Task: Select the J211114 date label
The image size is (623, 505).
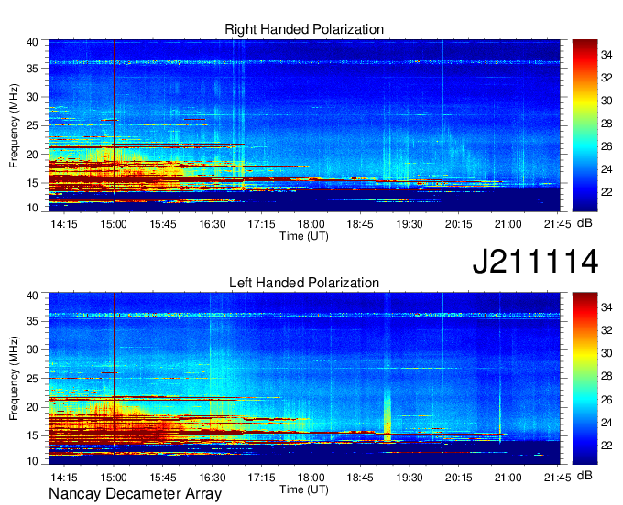Action: pos(535,261)
